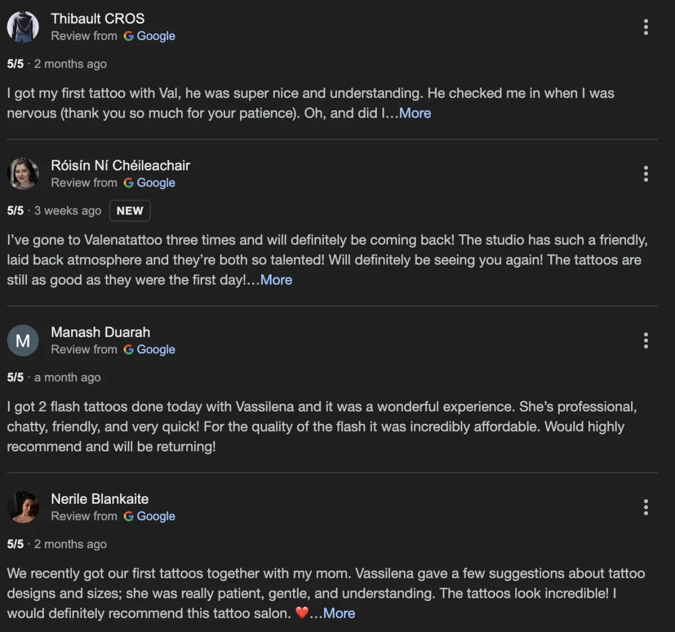Click Róisín Ní Chéileachair profile photo
Screen dimensions: 675x632
(x=23, y=174)
